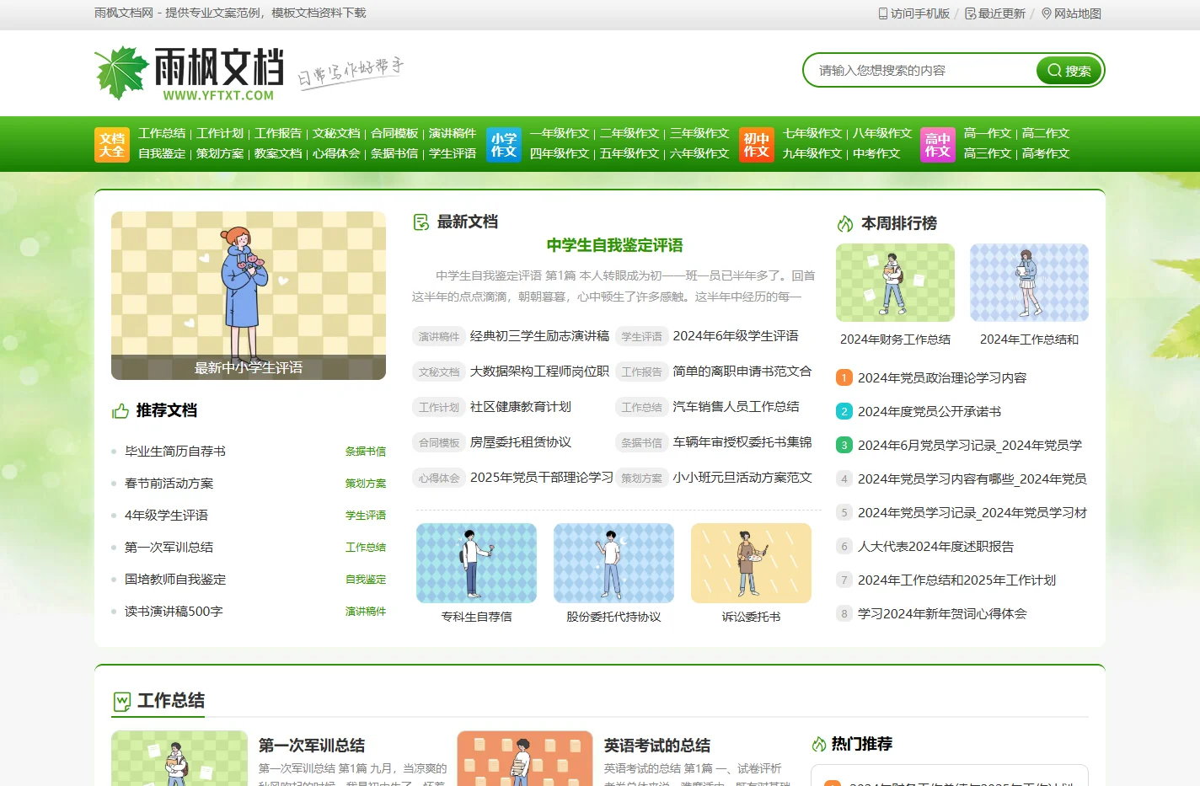Click the 条据书信 tag beside 毕业生简历自荐书
The height and width of the screenshot is (786, 1200).
366,452
